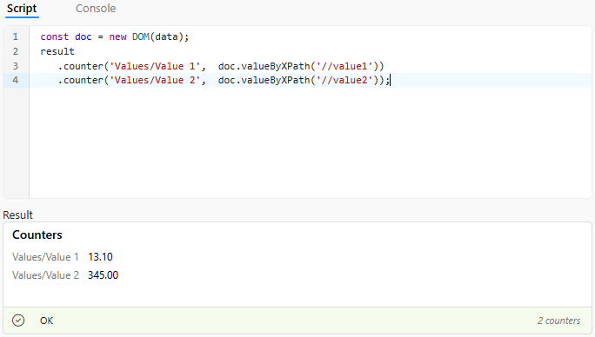
Task: Place cursor in 'const doc = new DOM(data);' line
Action: pos(115,36)
